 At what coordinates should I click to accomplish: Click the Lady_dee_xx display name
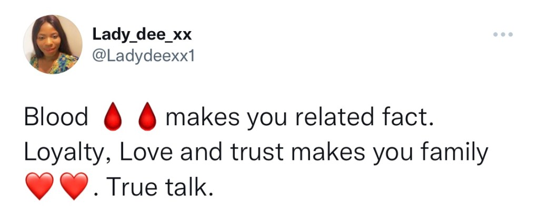(142, 35)
